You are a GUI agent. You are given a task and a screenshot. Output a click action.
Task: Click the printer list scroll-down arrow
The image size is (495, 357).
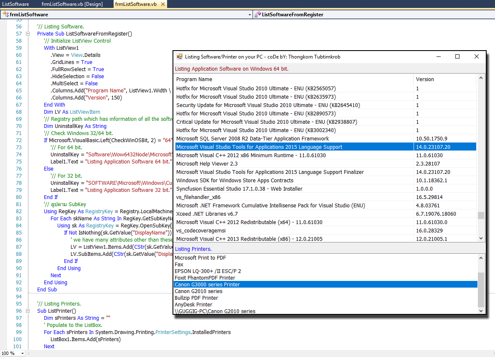tap(481, 311)
